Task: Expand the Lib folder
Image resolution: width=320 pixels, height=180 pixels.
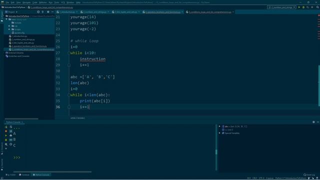Action: pyautogui.click(x=9, y=26)
